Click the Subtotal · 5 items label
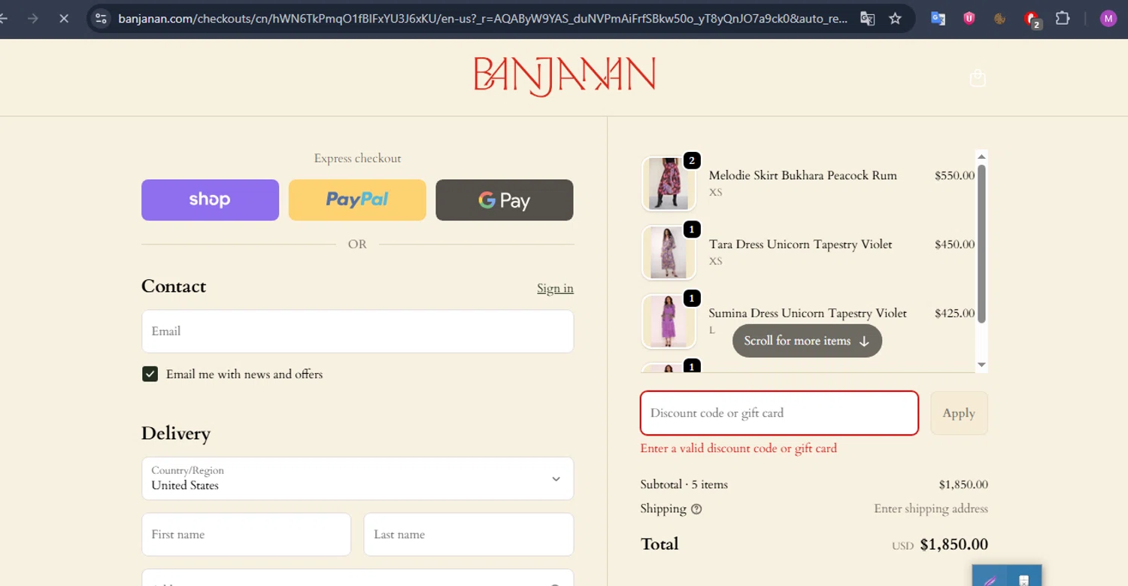This screenshot has height=586, width=1128. point(684,484)
